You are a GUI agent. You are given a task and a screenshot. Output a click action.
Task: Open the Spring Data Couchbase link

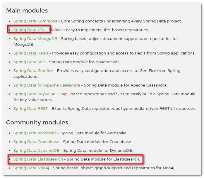36,142
